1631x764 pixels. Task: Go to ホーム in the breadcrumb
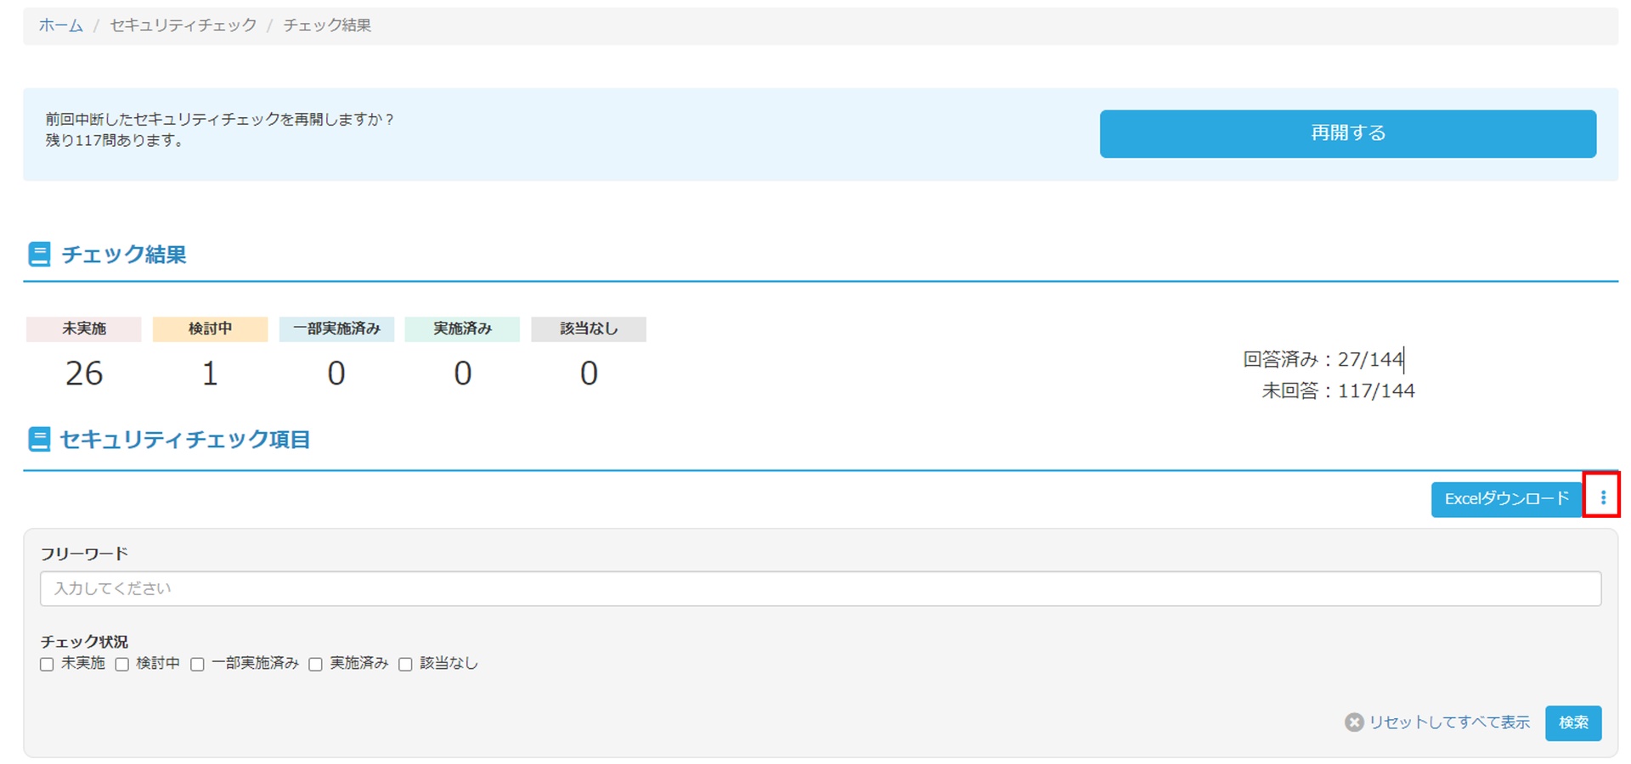[x=61, y=25]
